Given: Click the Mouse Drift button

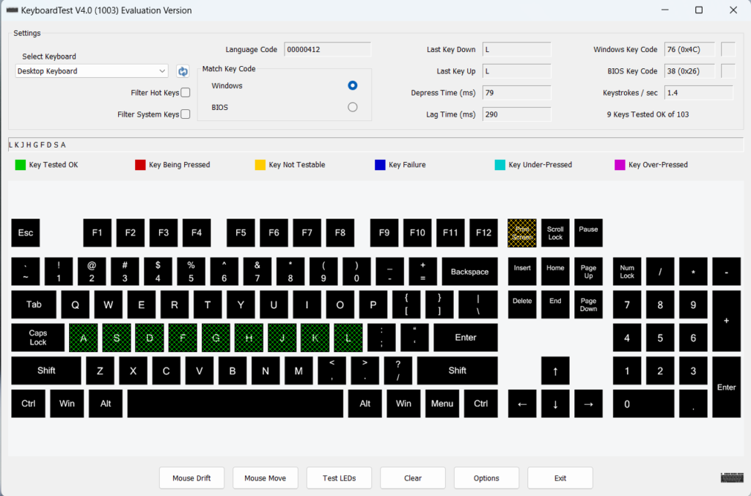Looking at the screenshot, I should 191,478.
